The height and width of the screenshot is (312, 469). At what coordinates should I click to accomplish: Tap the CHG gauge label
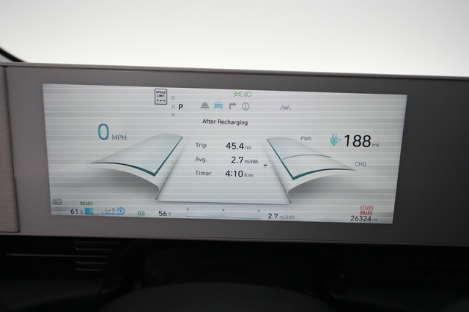[361, 164]
